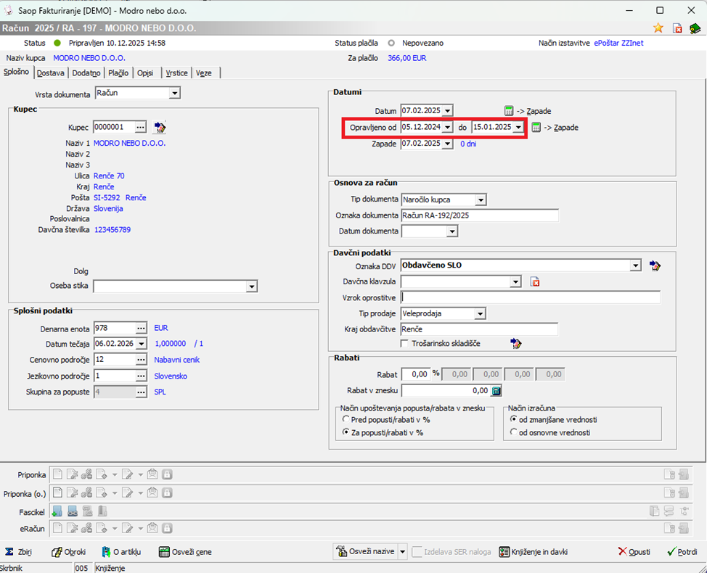Click the document with red X icon in header

coord(677,28)
